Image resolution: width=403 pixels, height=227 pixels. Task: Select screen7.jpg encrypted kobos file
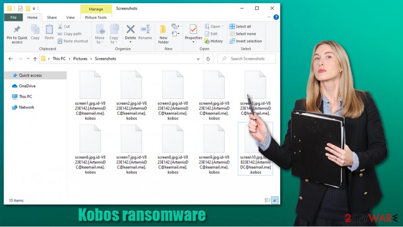click(x=132, y=150)
